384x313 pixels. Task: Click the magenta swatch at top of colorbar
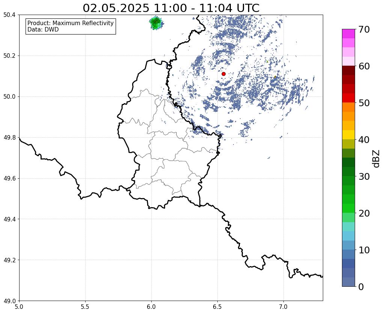tap(348, 33)
